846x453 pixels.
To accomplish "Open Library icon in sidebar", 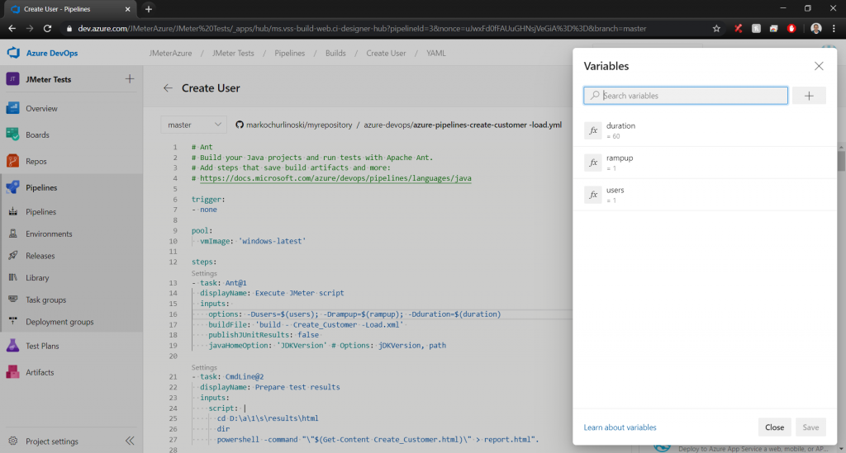I will 13,277.
